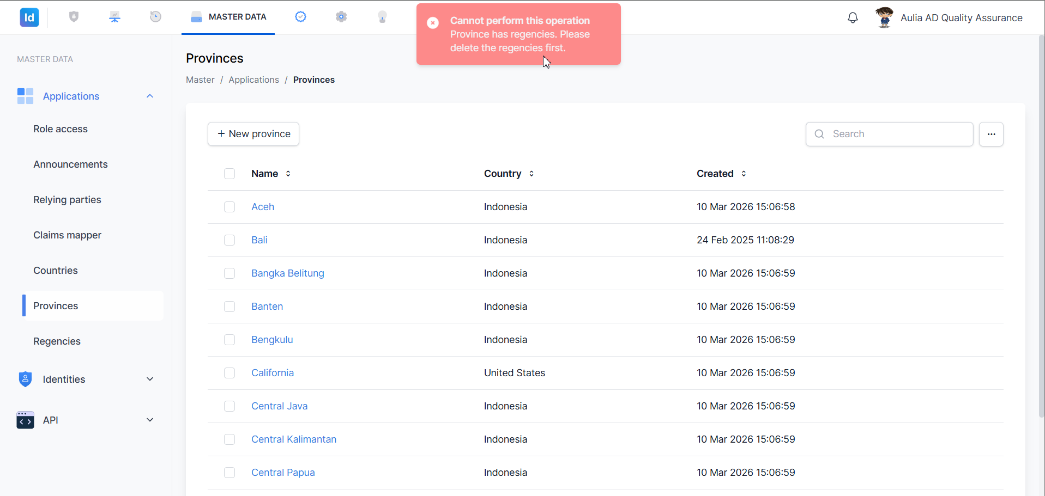
Task: Open the notifications bell
Action: [x=853, y=17]
